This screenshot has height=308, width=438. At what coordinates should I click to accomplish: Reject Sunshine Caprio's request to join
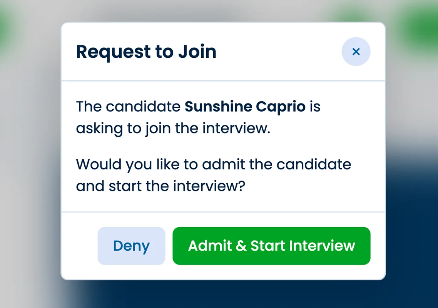coord(131,246)
